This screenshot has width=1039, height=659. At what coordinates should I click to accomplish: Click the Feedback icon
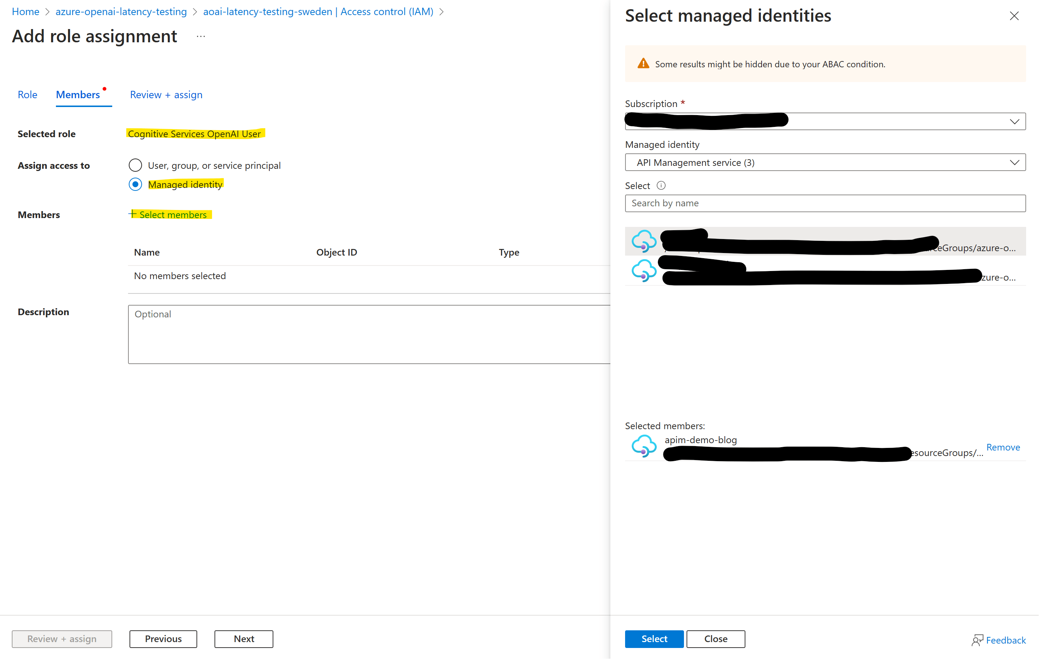(977, 640)
